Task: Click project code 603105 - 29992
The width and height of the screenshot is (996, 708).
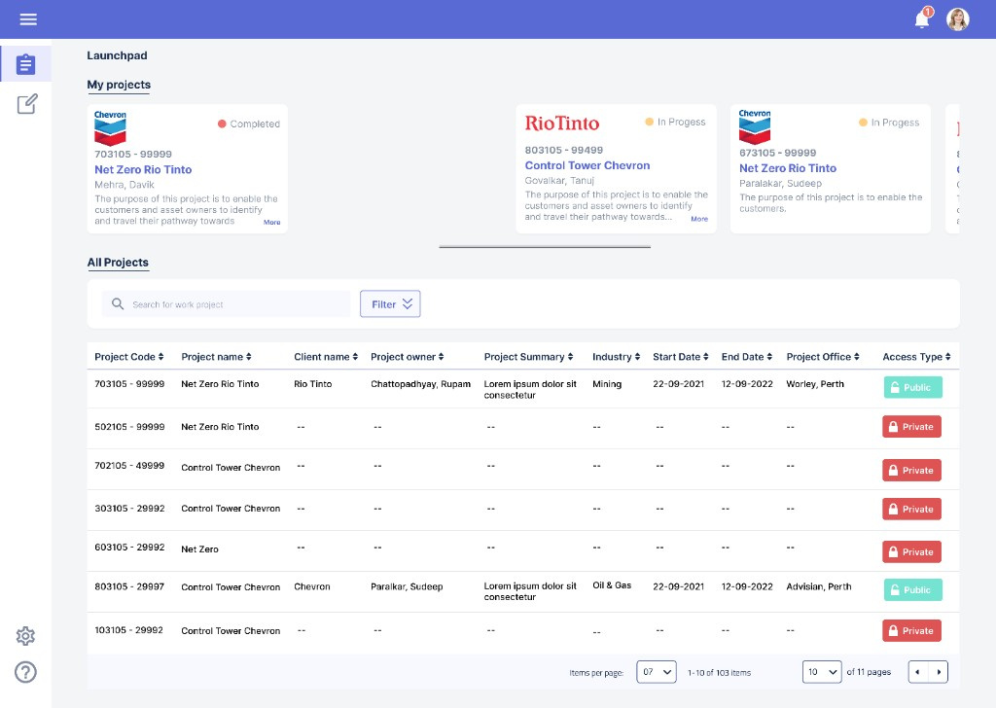Action: click(x=129, y=548)
